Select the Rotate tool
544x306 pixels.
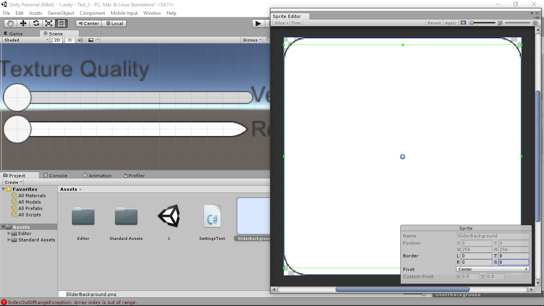click(36, 24)
